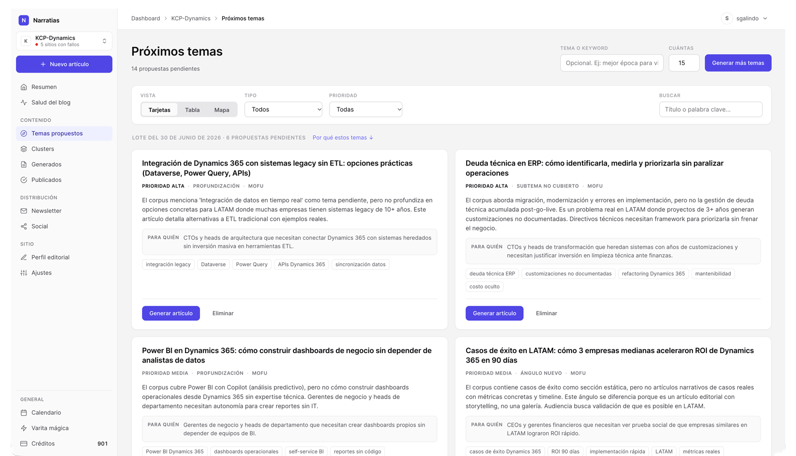The height and width of the screenshot is (456, 796).
Task: Open Resumen via its home icon
Action: pyautogui.click(x=24, y=87)
